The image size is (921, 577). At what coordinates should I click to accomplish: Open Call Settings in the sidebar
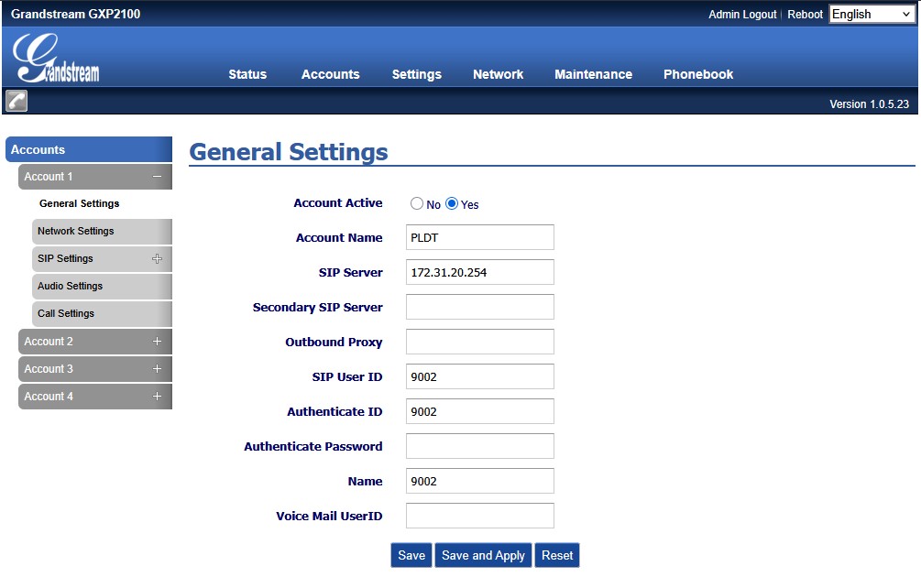(102, 314)
